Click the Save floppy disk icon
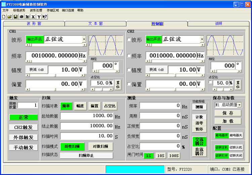 [x=15, y=17]
